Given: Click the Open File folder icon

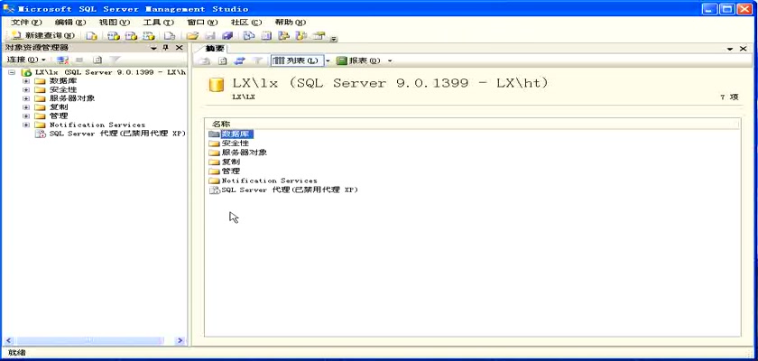Looking at the screenshot, I should pyautogui.click(x=192, y=36).
